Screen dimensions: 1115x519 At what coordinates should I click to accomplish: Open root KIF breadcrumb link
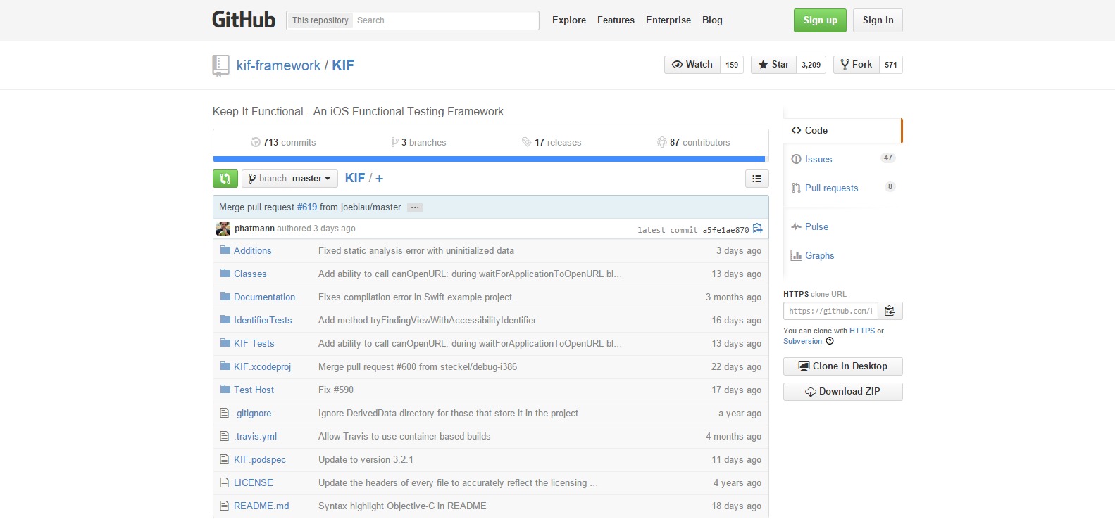point(355,178)
